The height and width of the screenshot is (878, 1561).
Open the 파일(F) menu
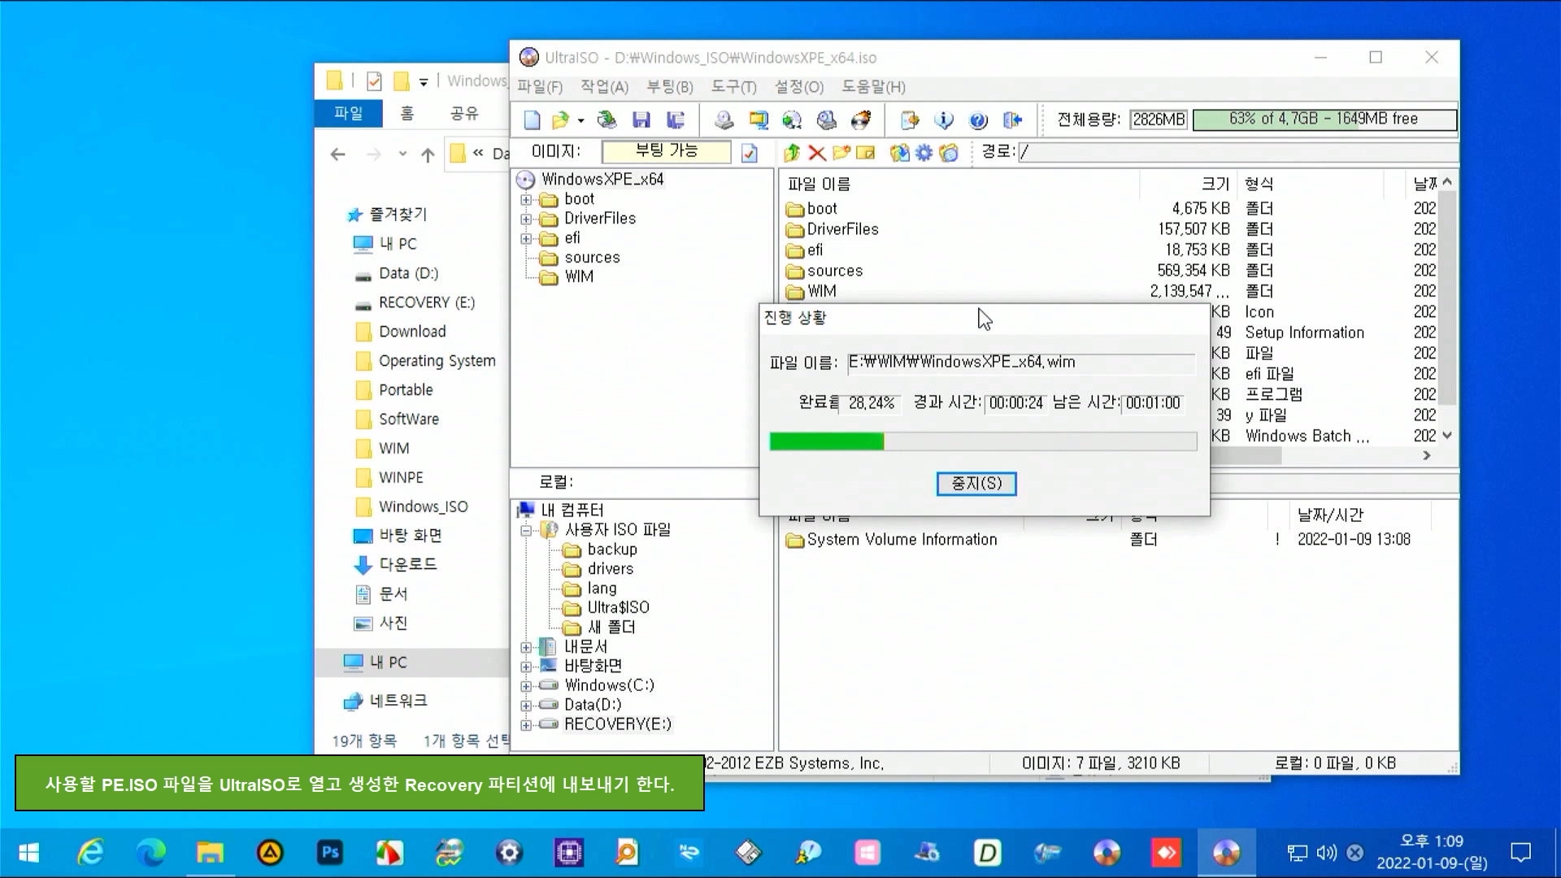pyautogui.click(x=540, y=87)
